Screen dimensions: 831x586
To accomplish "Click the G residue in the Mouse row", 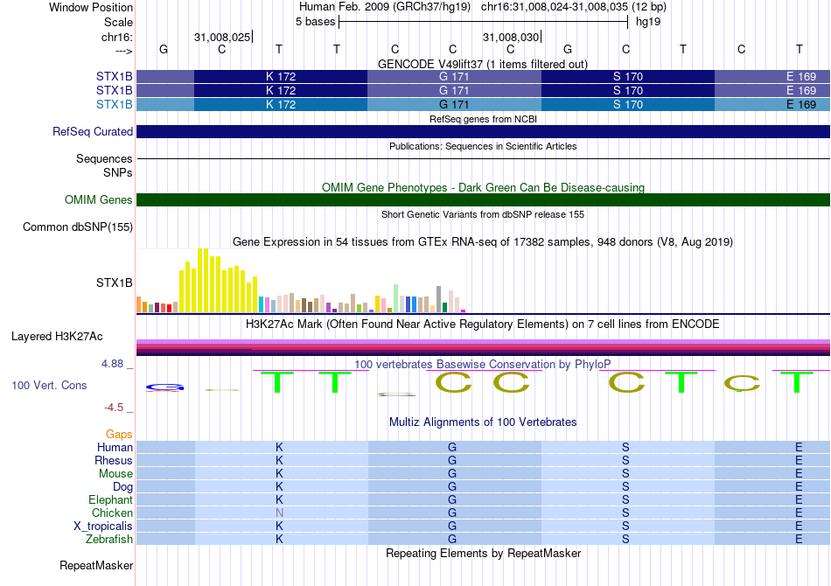I will tap(452, 474).
